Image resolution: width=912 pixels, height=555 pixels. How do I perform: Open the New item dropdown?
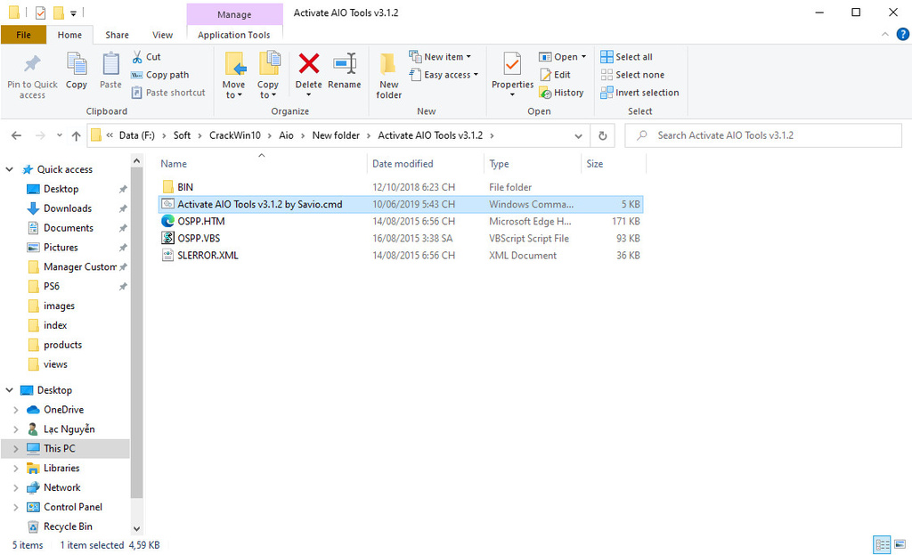point(440,56)
